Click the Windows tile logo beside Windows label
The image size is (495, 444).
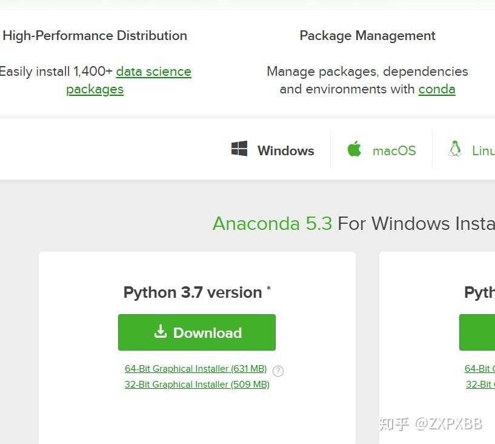click(239, 148)
